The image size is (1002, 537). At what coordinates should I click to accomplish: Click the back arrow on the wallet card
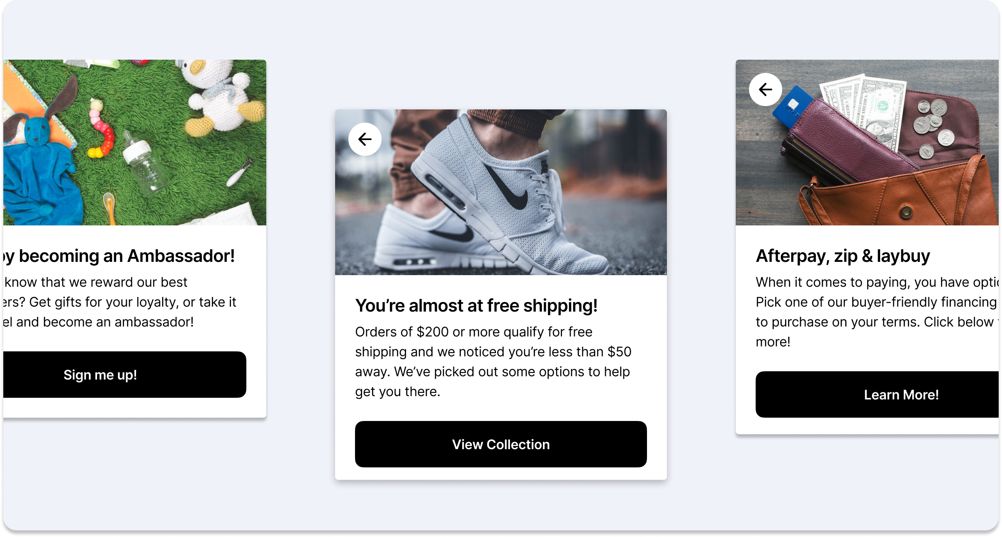point(766,89)
